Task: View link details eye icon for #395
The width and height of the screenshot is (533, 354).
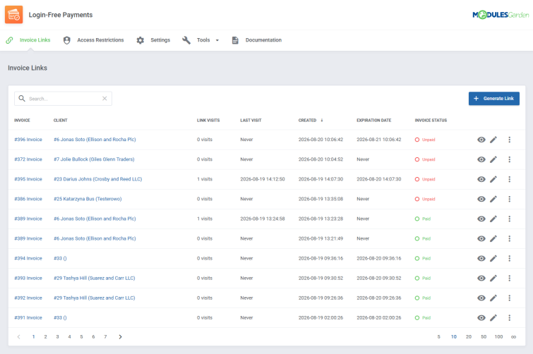Action: (x=481, y=179)
